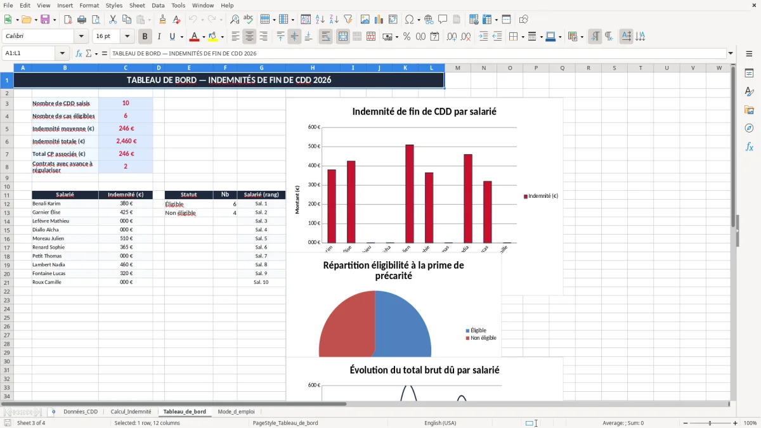Export directly as PDF

(x=68, y=20)
